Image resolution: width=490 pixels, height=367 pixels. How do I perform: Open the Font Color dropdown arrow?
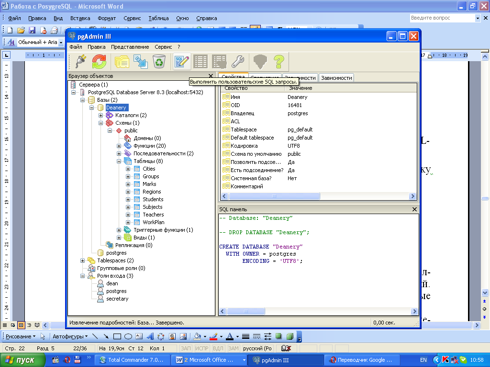pyautogui.click(x=237, y=337)
